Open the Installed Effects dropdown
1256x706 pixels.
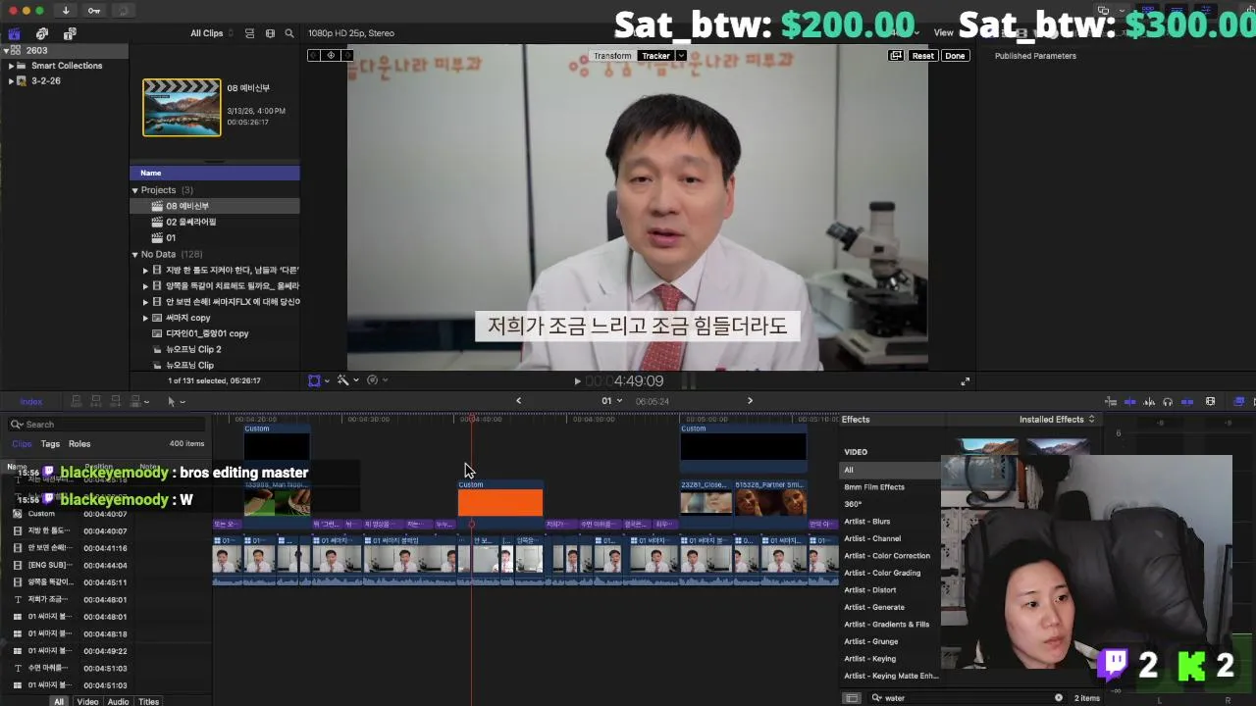pyautogui.click(x=1057, y=420)
